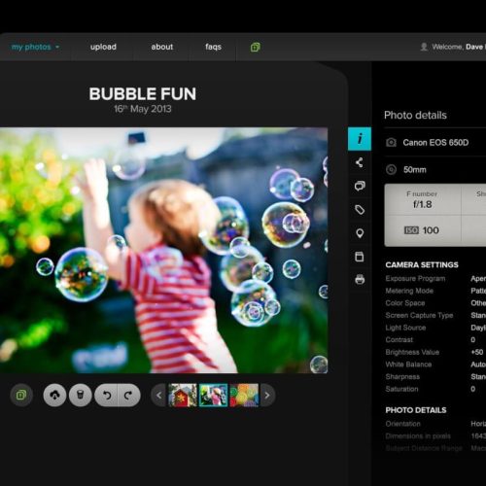Go to previous thumbnails with left chevron
The width and height of the screenshot is (486, 486).
pyautogui.click(x=158, y=396)
